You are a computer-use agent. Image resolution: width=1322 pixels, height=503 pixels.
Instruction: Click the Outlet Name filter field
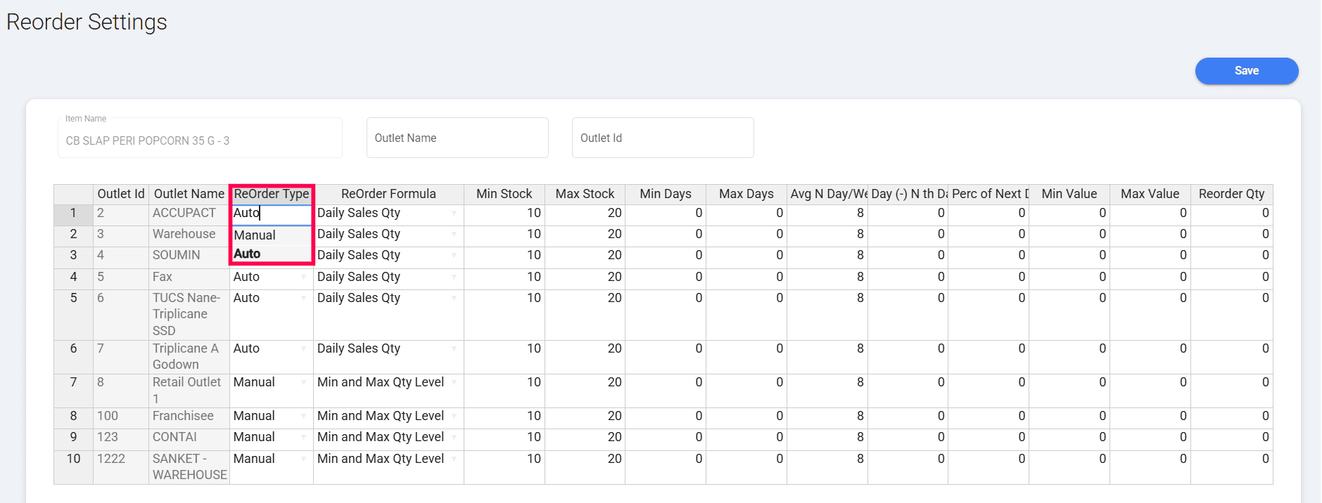coord(457,138)
